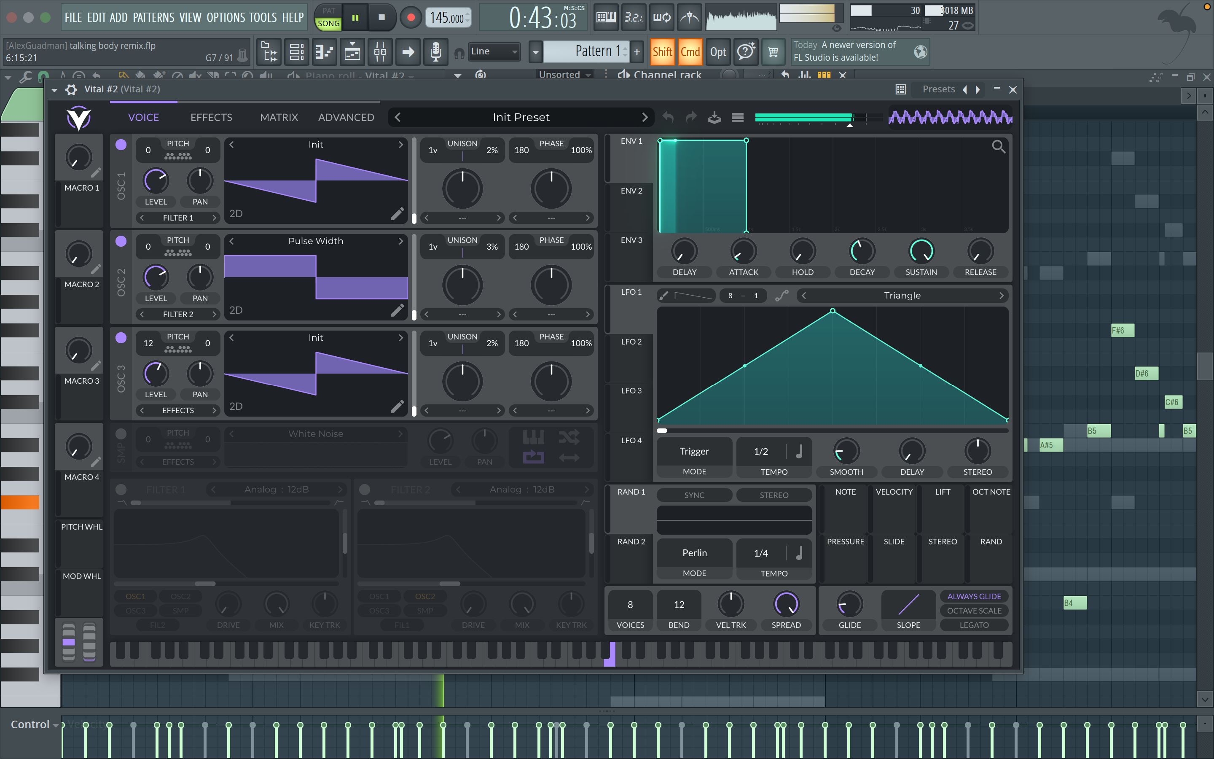Click the globe news icon

point(920,52)
